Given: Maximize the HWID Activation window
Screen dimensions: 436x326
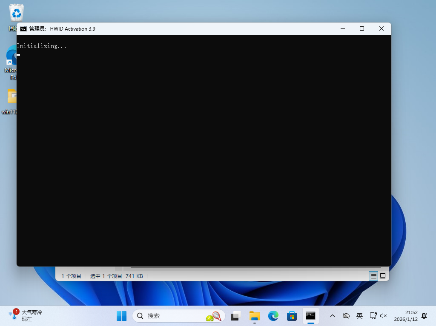Looking at the screenshot, I should click(361, 28).
